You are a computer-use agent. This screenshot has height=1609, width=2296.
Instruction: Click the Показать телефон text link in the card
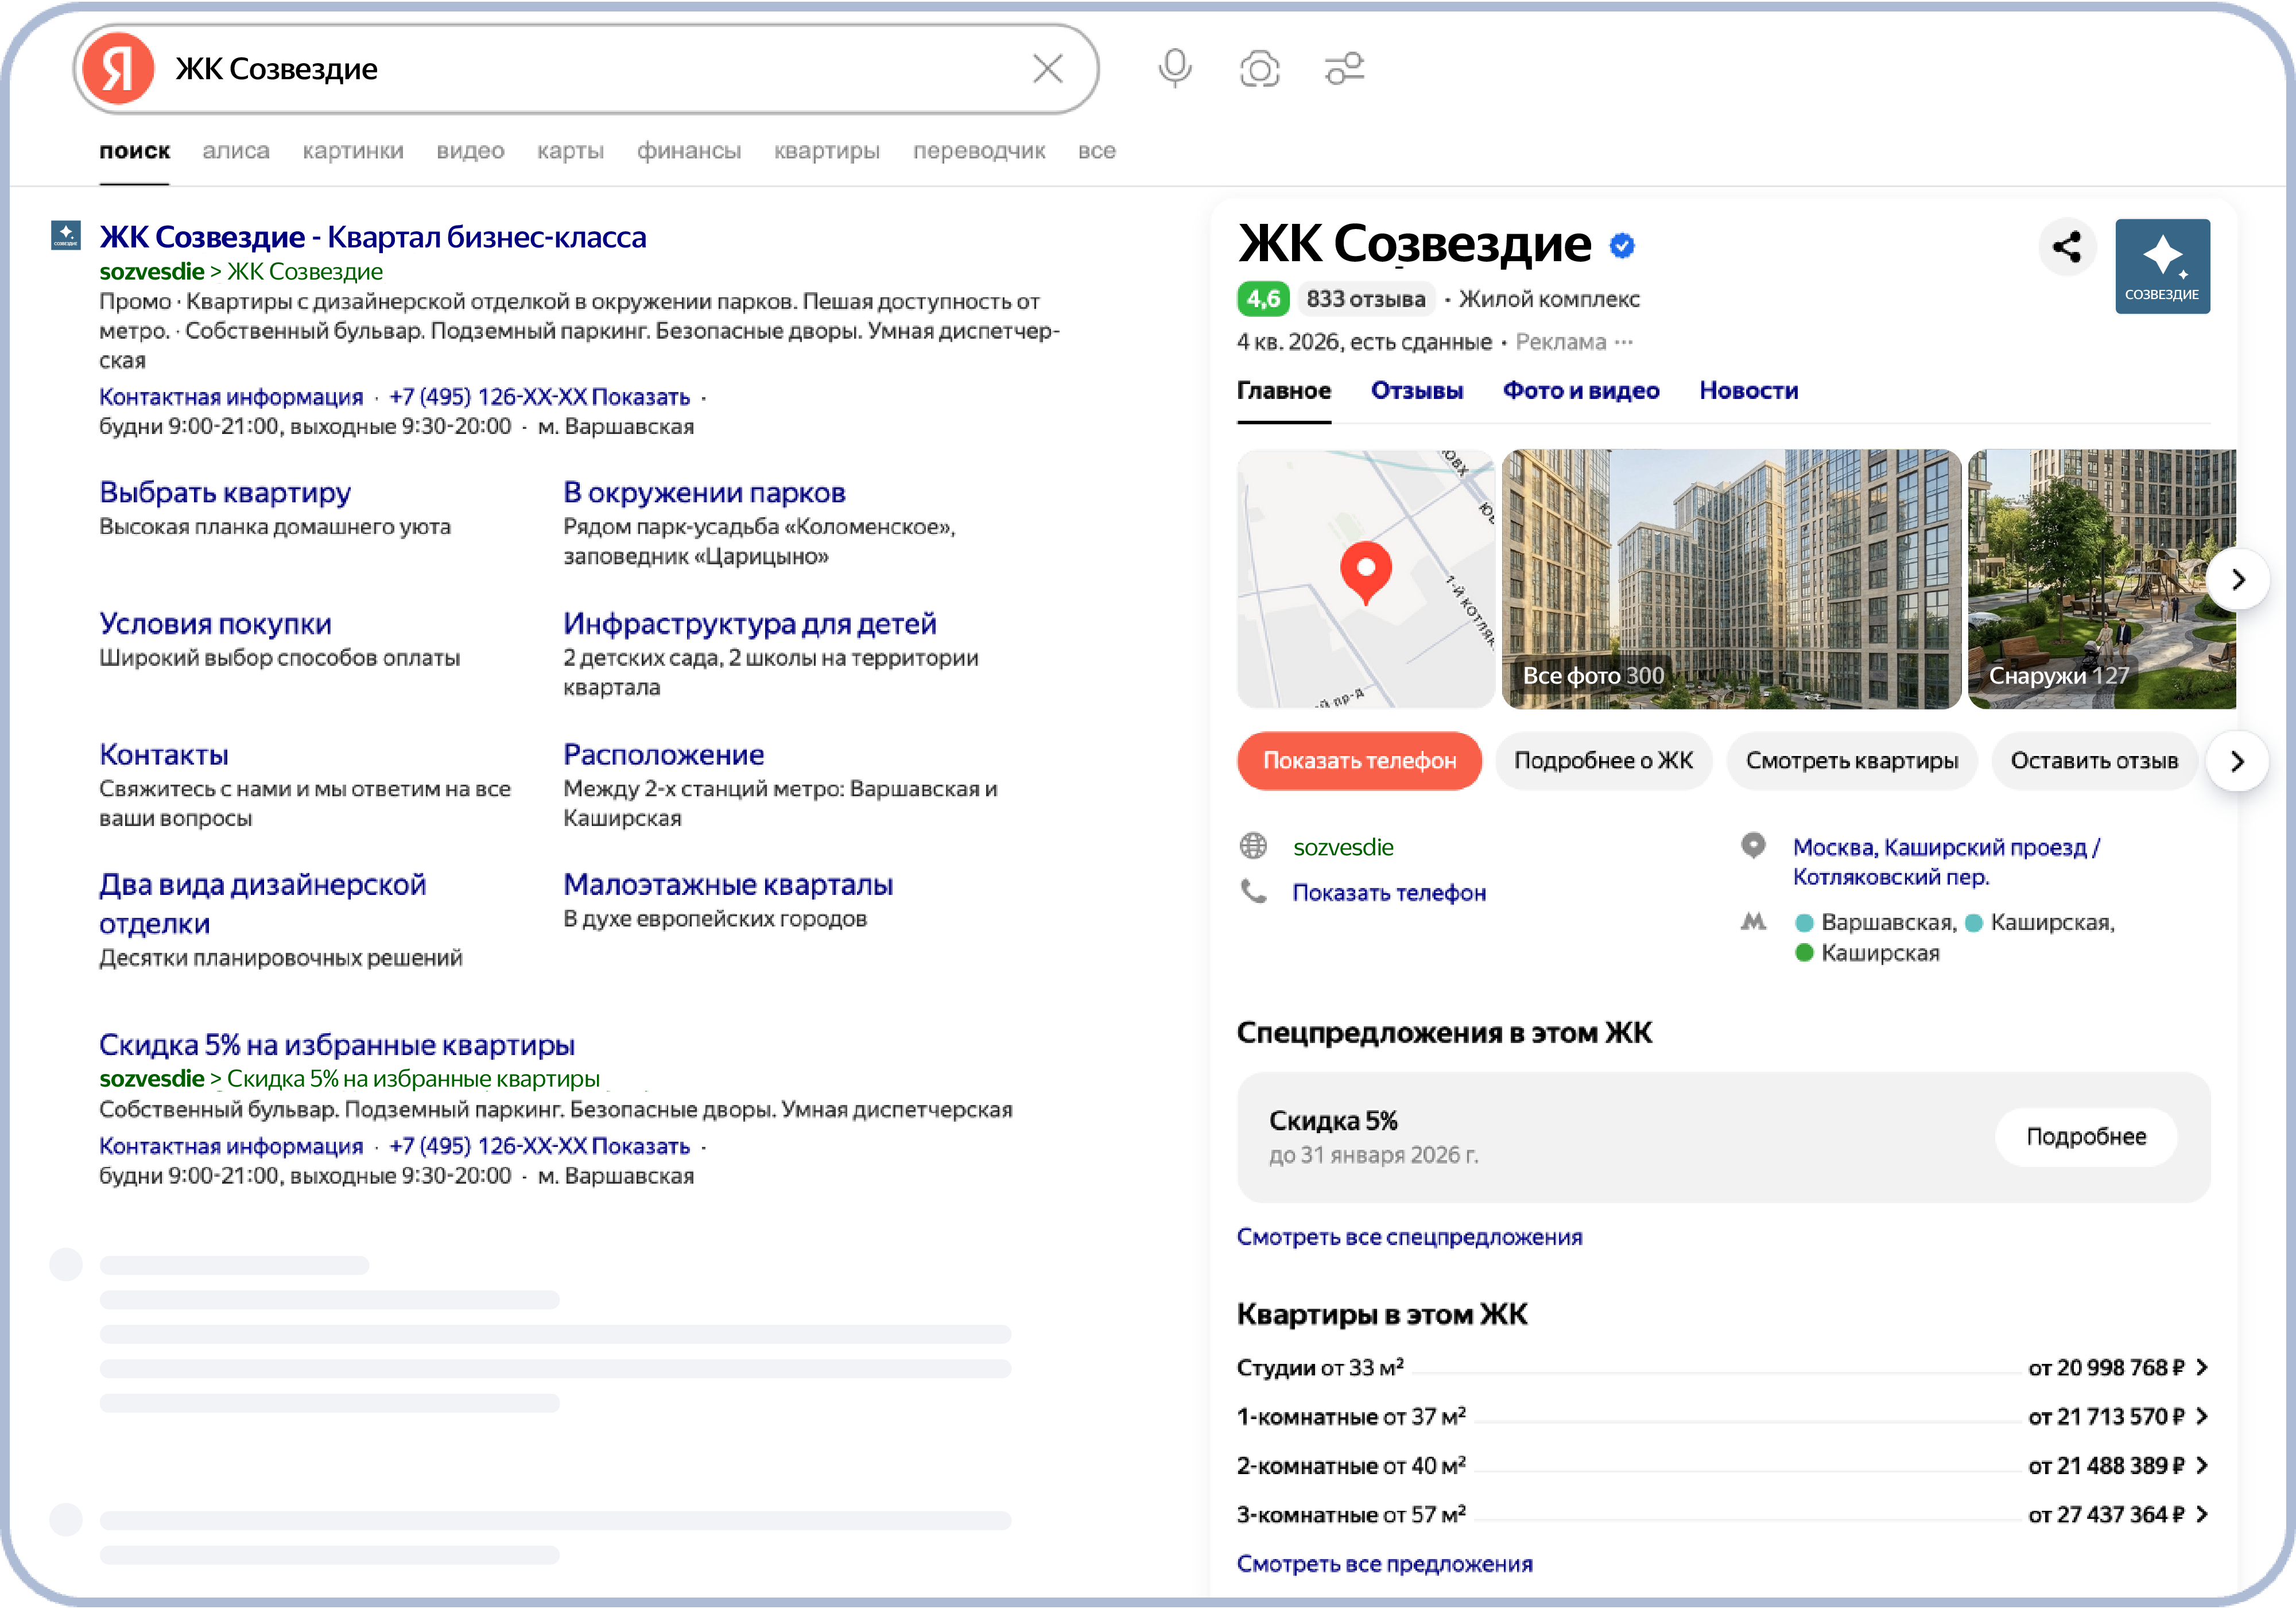pyautogui.click(x=1389, y=892)
